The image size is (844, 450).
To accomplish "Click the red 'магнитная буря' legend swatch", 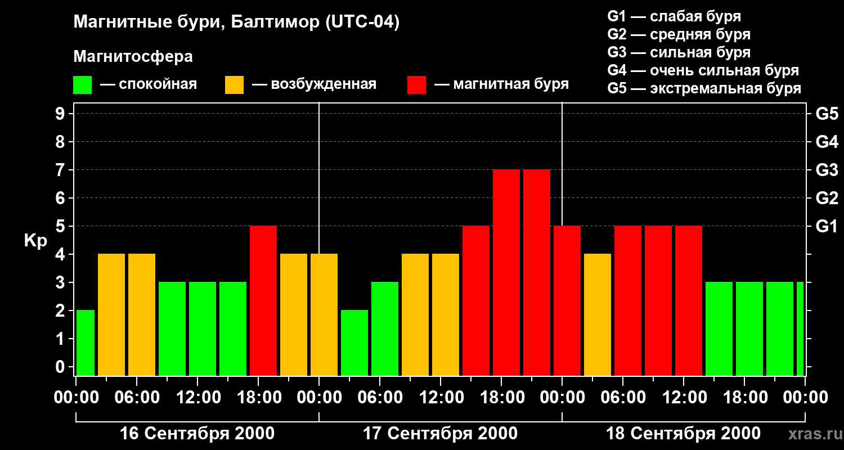I will 416,85.
